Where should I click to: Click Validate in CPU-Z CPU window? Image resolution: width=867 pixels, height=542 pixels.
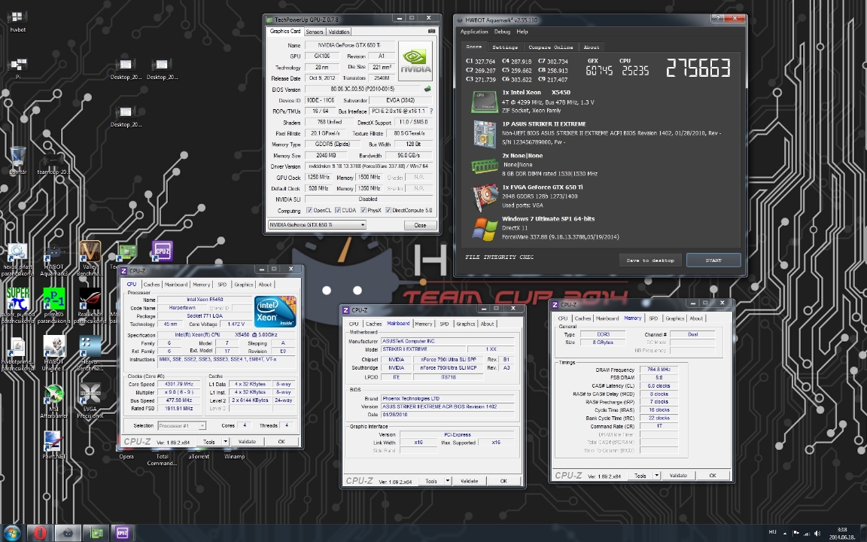[x=247, y=441]
